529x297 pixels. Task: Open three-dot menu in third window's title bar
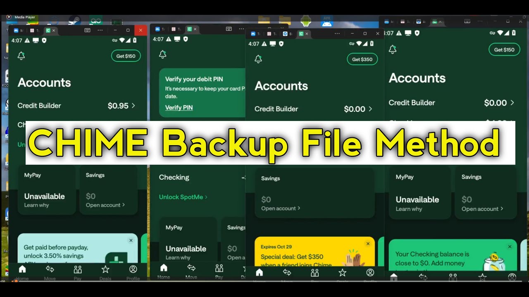[337, 34]
